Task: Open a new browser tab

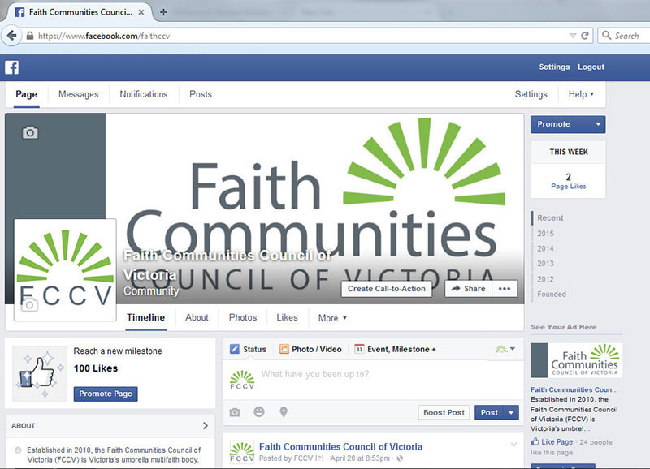Action: click(163, 12)
